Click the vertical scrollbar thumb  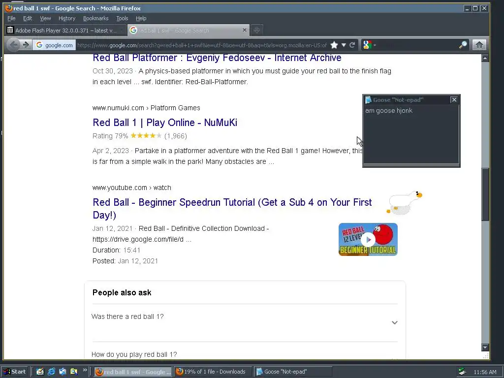click(x=485, y=194)
